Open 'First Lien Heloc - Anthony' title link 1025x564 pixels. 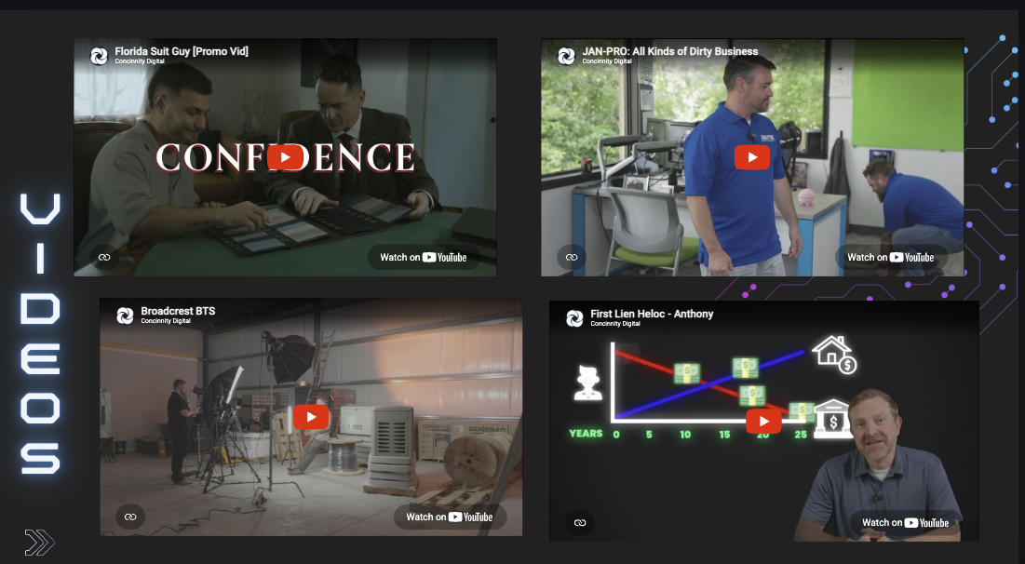[652, 314]
